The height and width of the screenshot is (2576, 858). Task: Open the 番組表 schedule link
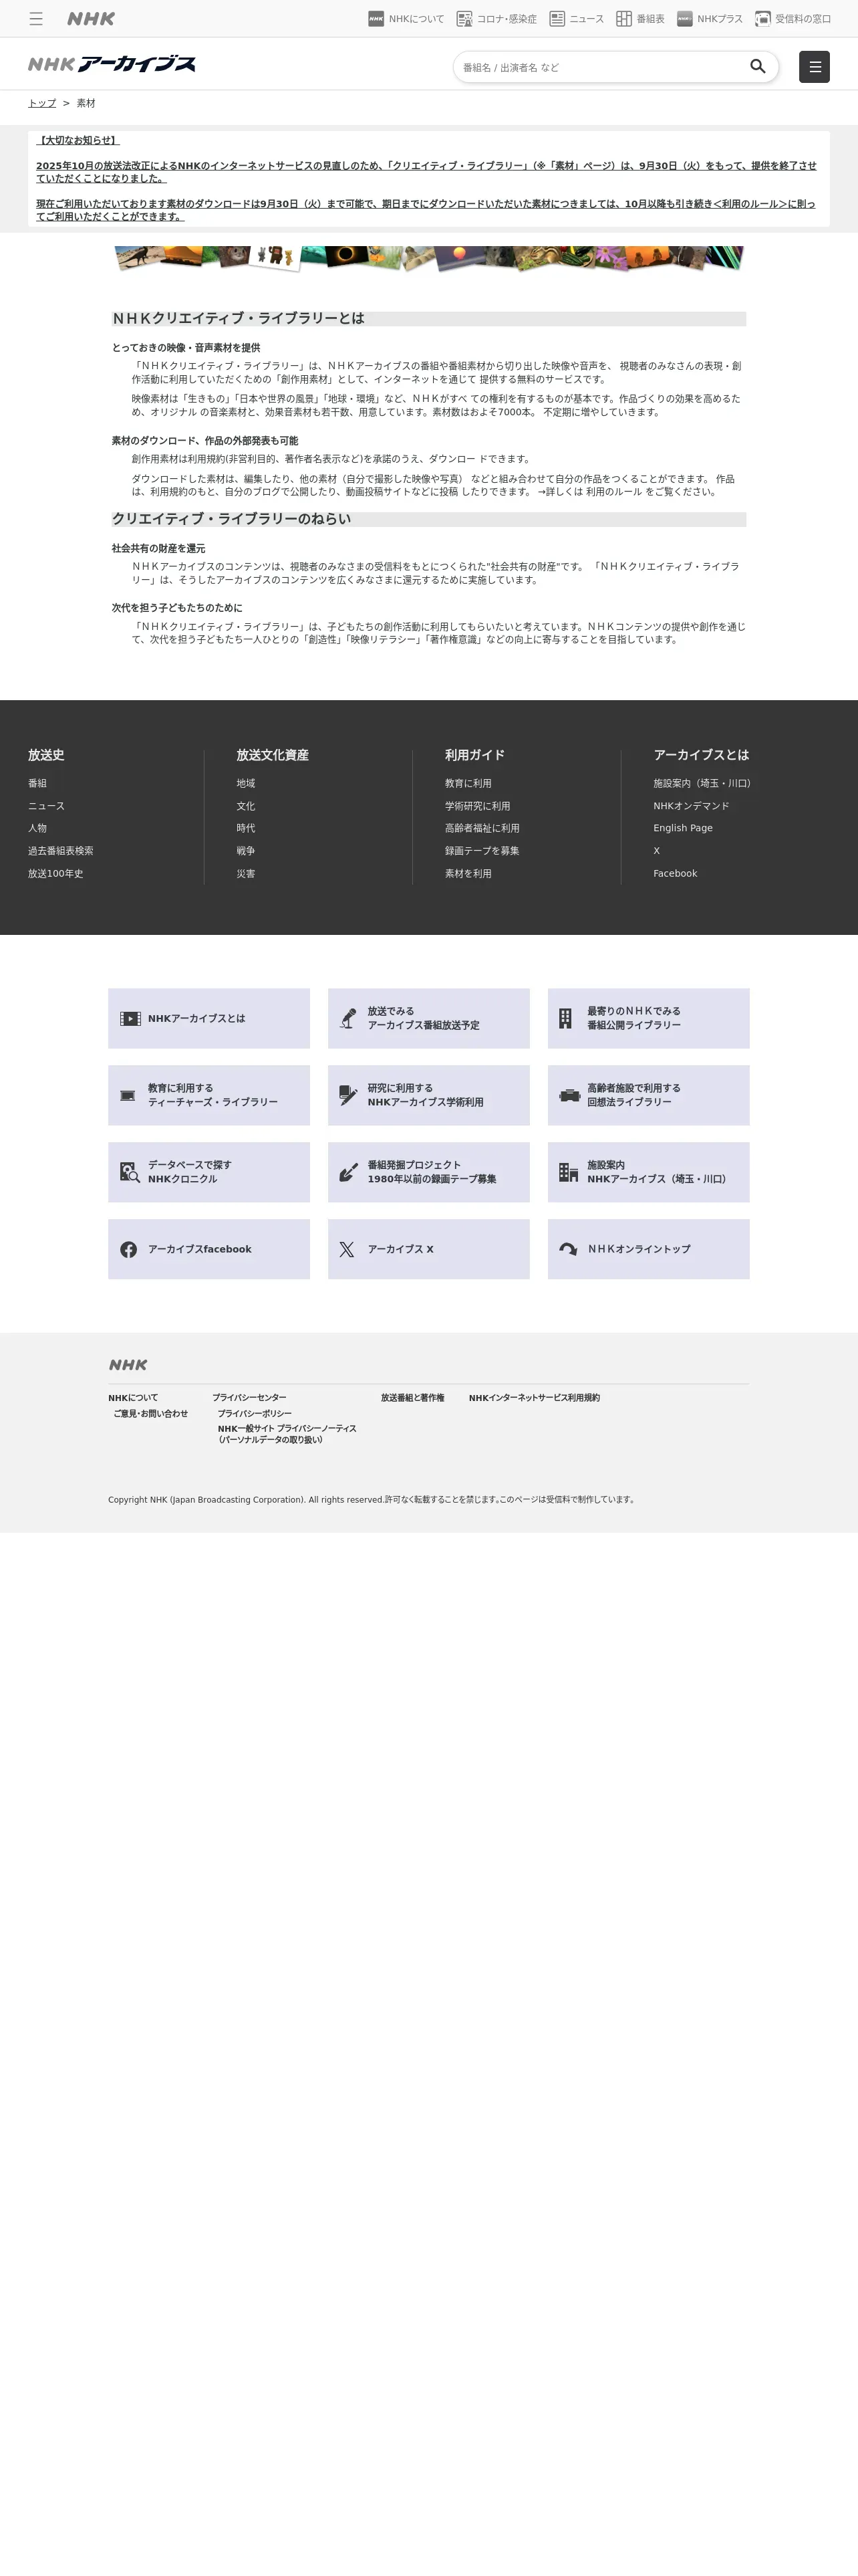640,19
